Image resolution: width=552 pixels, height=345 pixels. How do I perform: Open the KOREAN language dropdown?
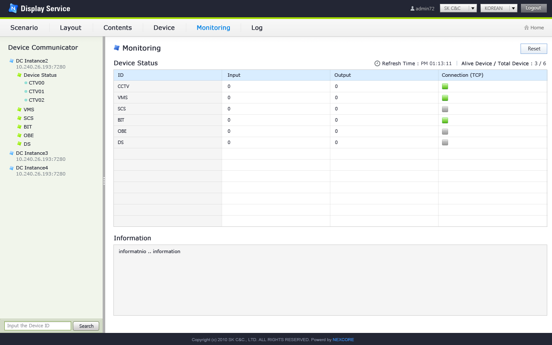pos(499,8)
